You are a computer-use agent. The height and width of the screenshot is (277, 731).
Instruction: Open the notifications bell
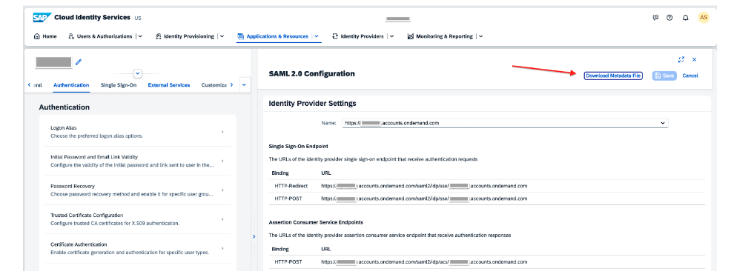pos(685,18)
